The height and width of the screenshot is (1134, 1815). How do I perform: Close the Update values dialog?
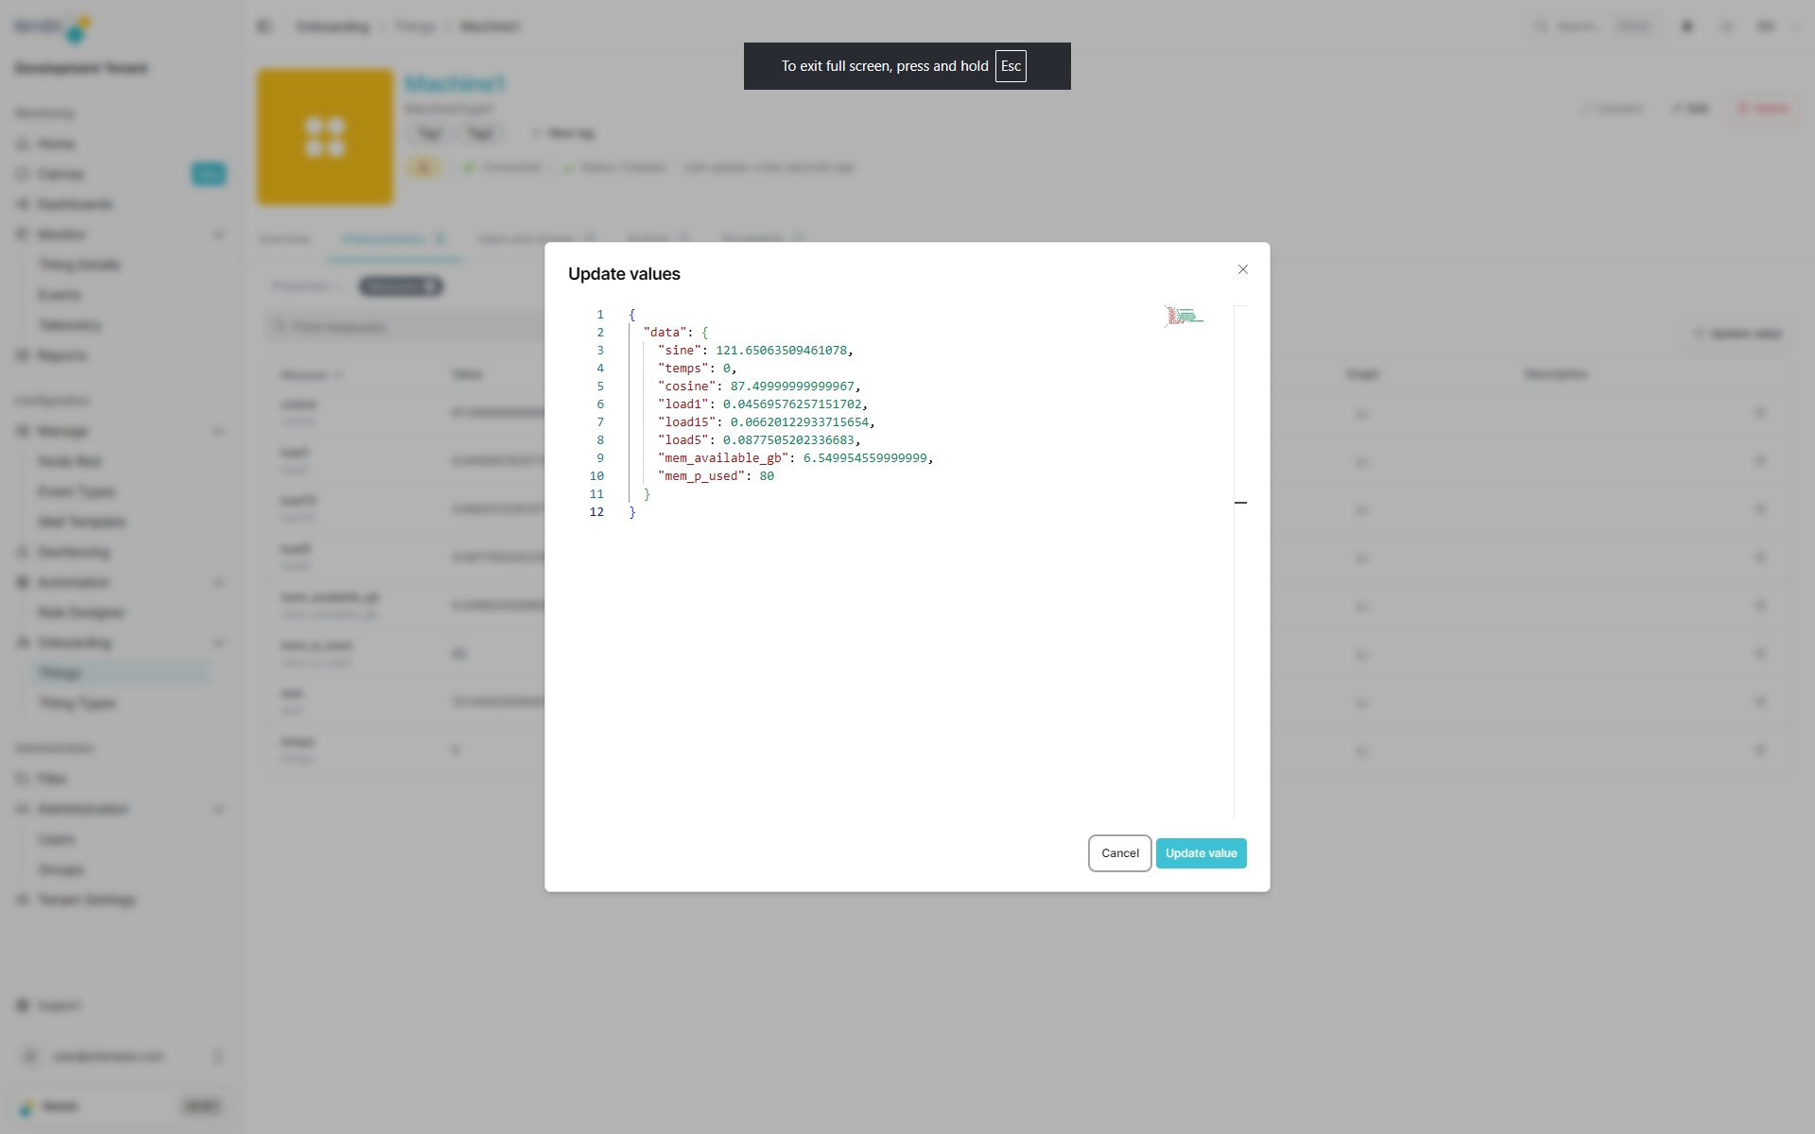[1243, 269]
